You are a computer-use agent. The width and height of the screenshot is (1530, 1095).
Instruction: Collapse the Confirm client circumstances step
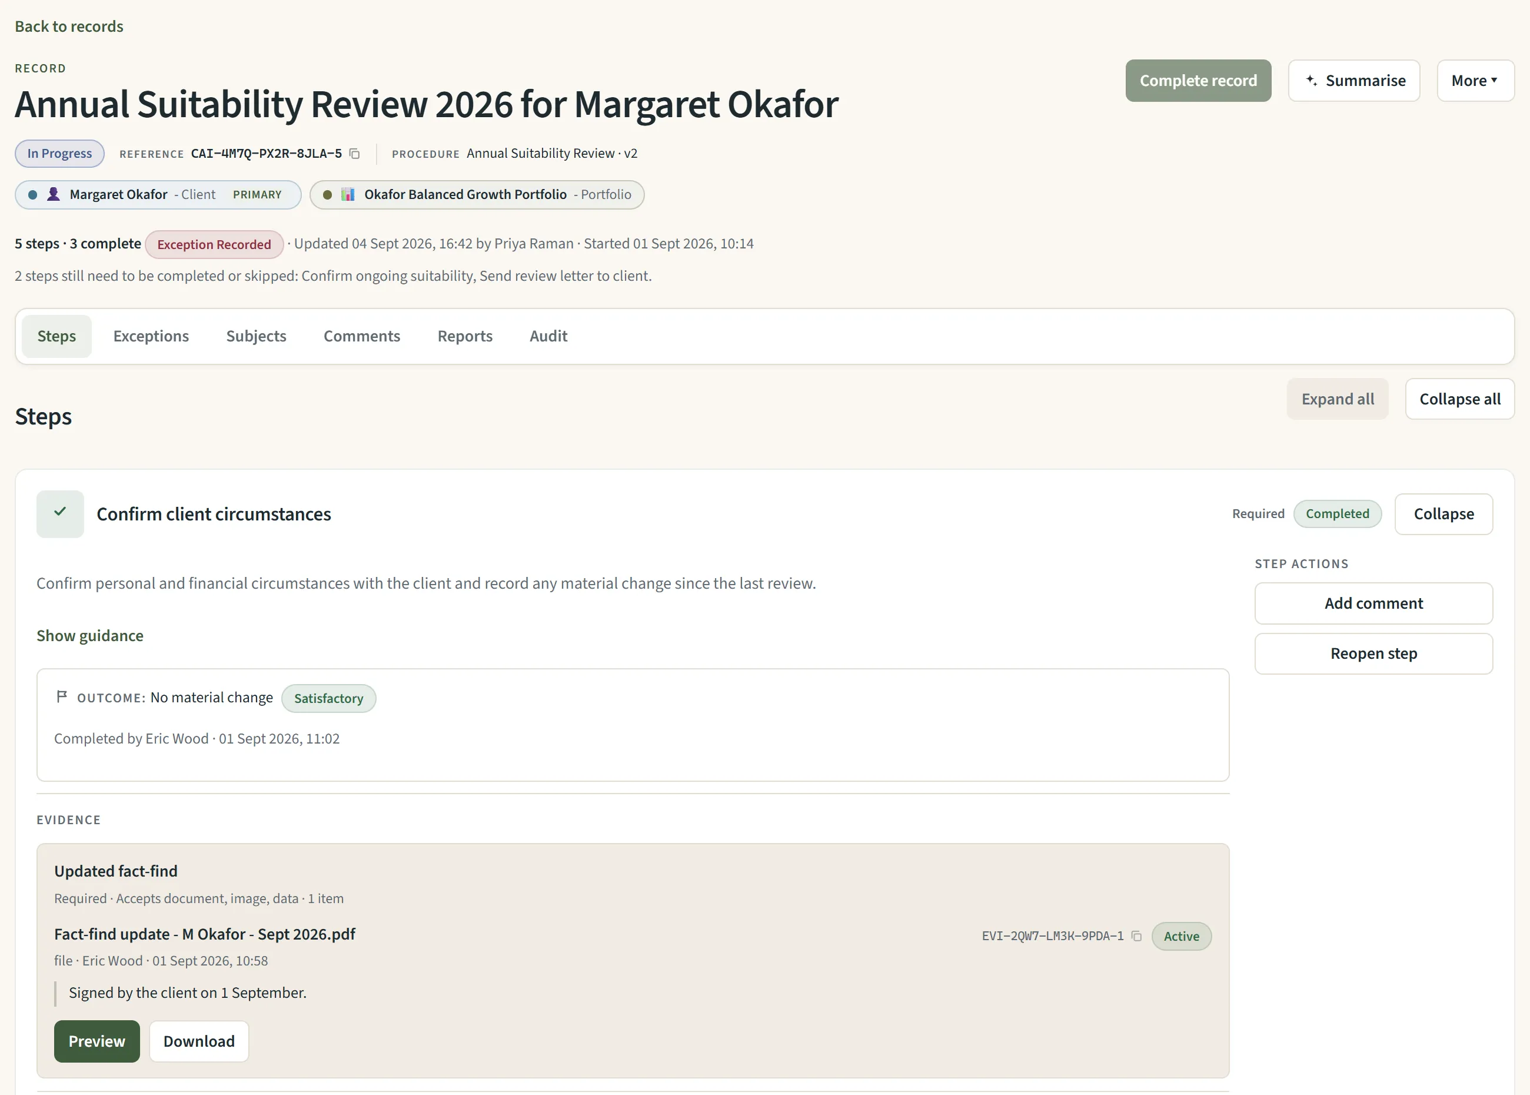pos(1443,514)
